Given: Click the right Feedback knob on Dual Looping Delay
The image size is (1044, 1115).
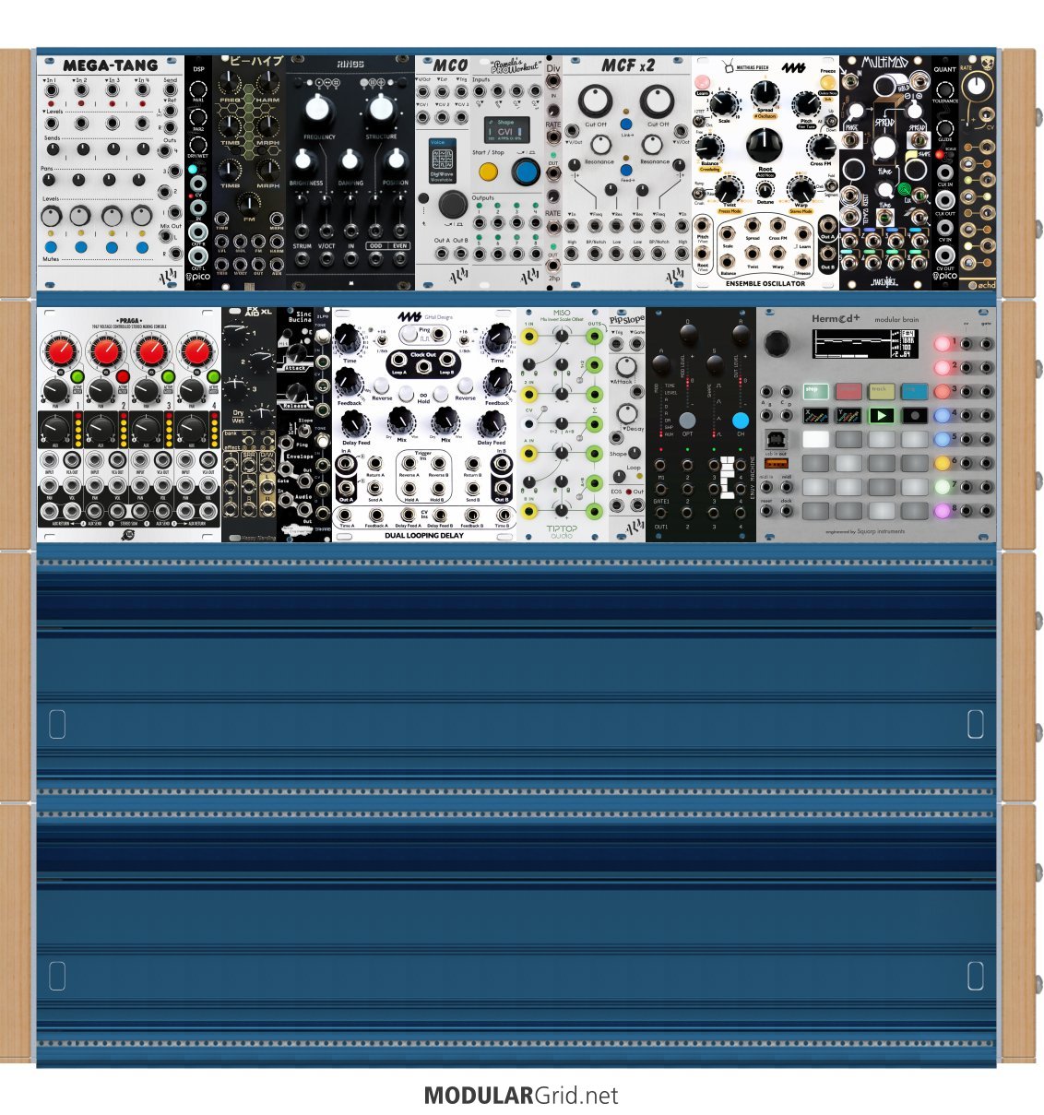Looking at the screenshot, I should [x=498, y=380].
